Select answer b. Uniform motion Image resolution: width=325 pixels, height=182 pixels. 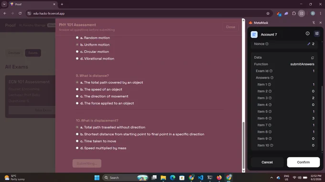pos(77,45)
